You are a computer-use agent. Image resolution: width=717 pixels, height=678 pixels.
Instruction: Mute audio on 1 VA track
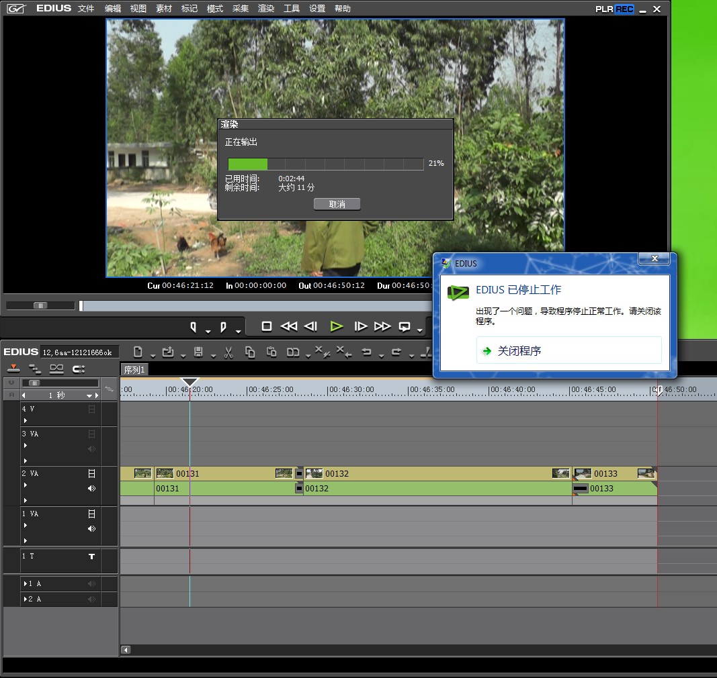click(91, 528)
